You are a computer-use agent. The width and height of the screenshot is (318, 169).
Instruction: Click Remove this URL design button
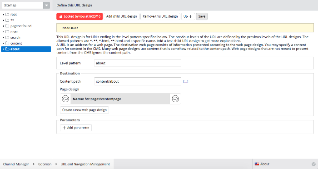click(x=160, y=16)
